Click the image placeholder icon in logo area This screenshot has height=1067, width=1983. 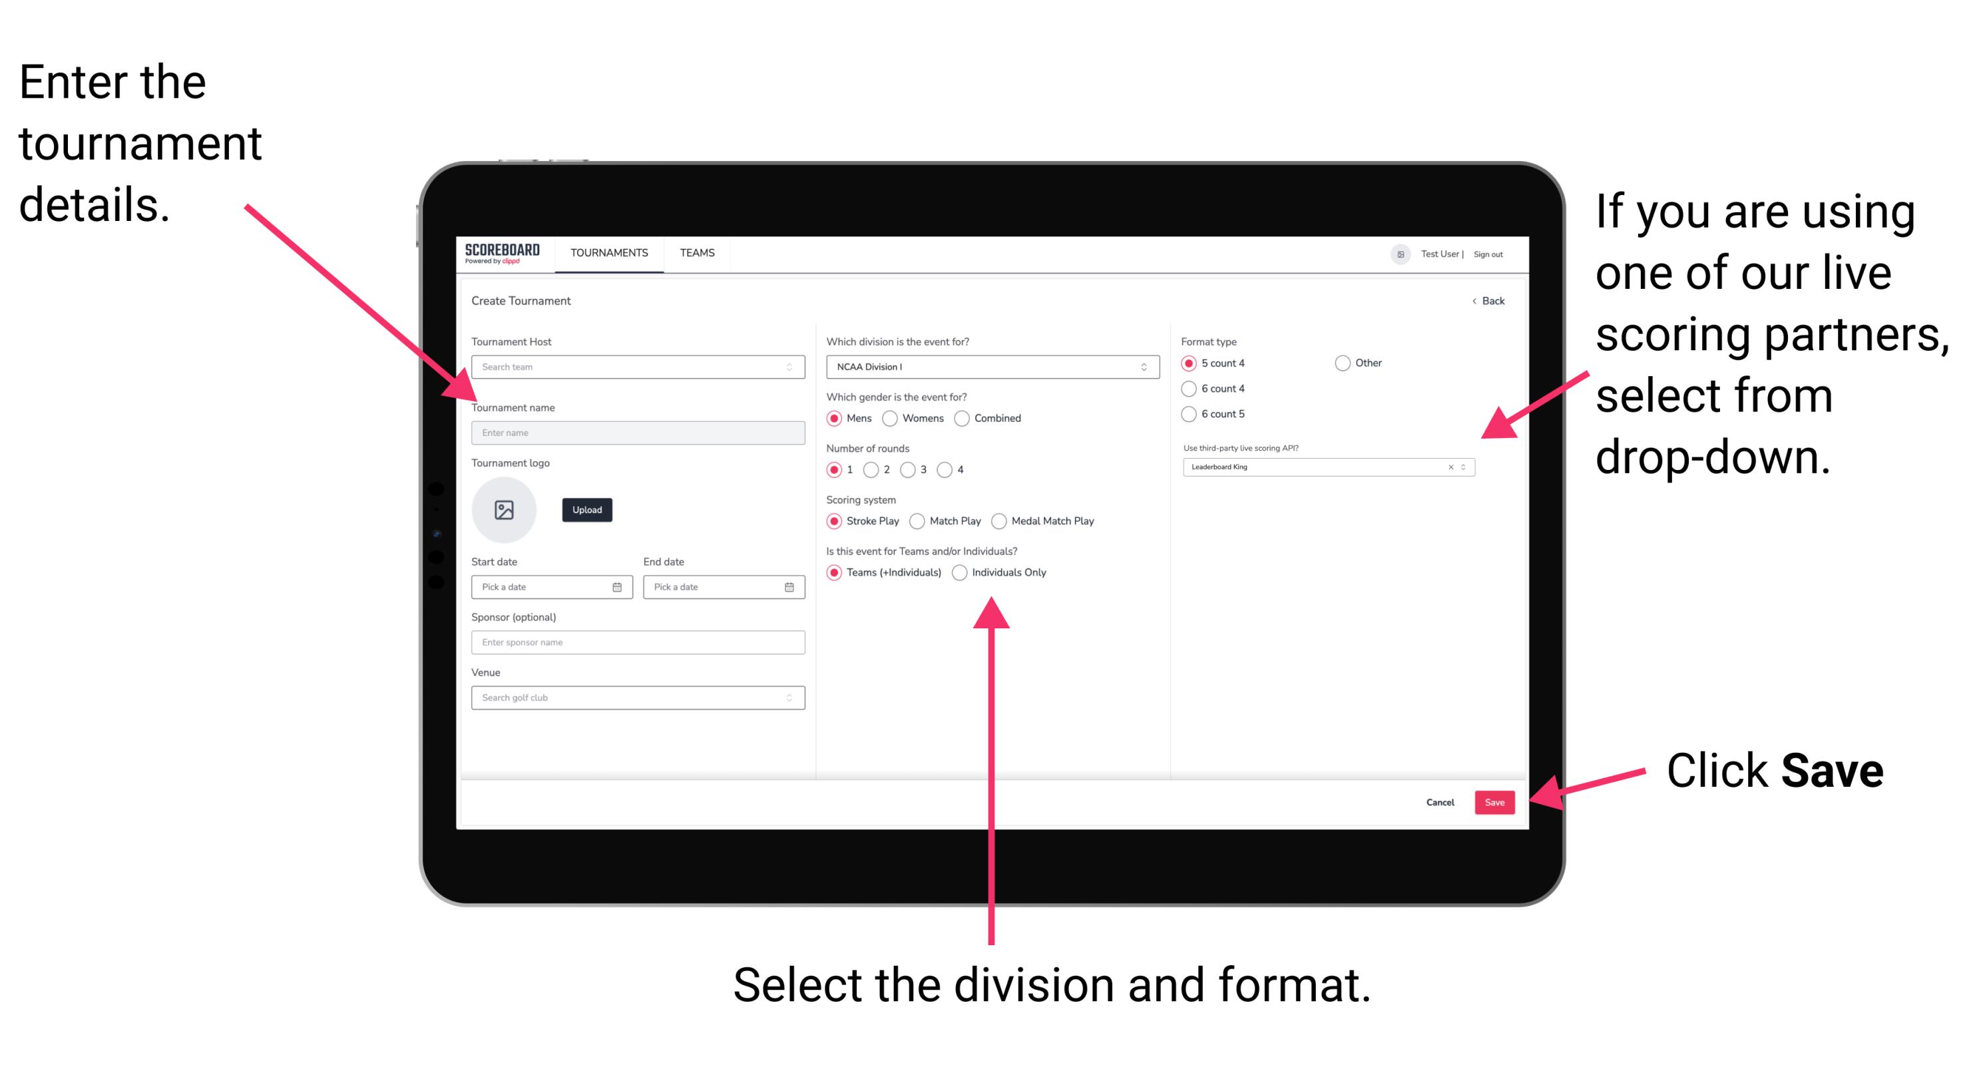click(x=505, y=510)
